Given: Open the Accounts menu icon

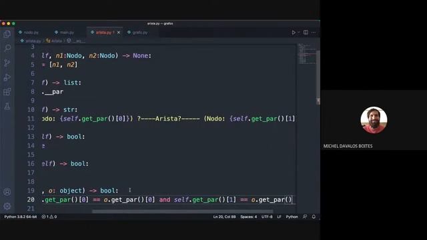Looking at the screenshot, I should [7, 192].
